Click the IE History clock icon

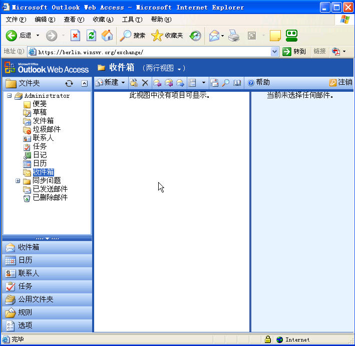pyautogui.click(x=195, y=36)
